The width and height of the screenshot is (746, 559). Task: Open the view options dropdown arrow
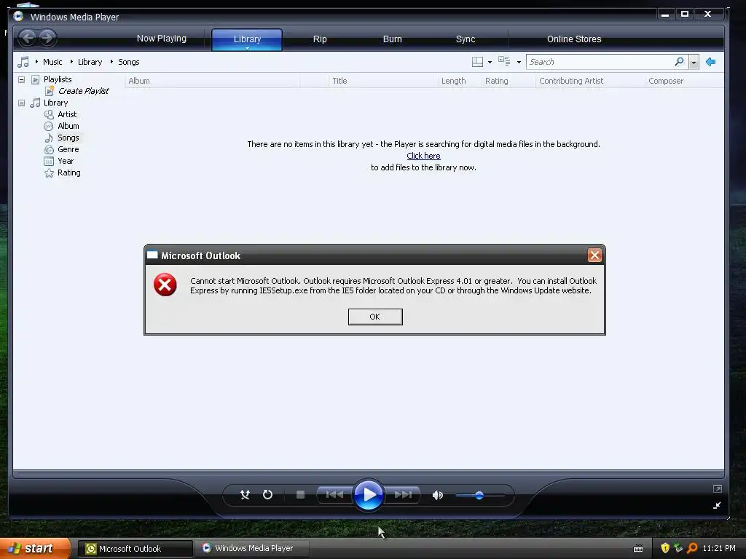[x=519, y=62]
